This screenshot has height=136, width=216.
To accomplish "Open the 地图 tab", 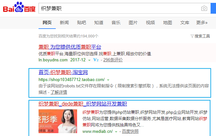I will [168, 23].
